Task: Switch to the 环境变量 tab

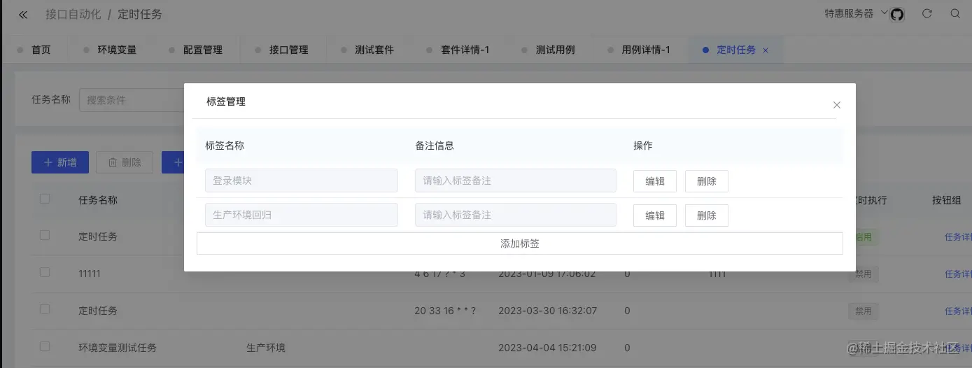Action: tap(117, 50)
